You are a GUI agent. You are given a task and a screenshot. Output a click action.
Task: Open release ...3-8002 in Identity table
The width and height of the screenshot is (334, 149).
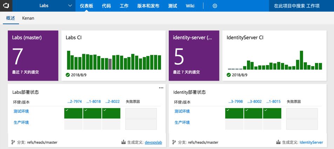pyautogui.click(x=254, y=102)
